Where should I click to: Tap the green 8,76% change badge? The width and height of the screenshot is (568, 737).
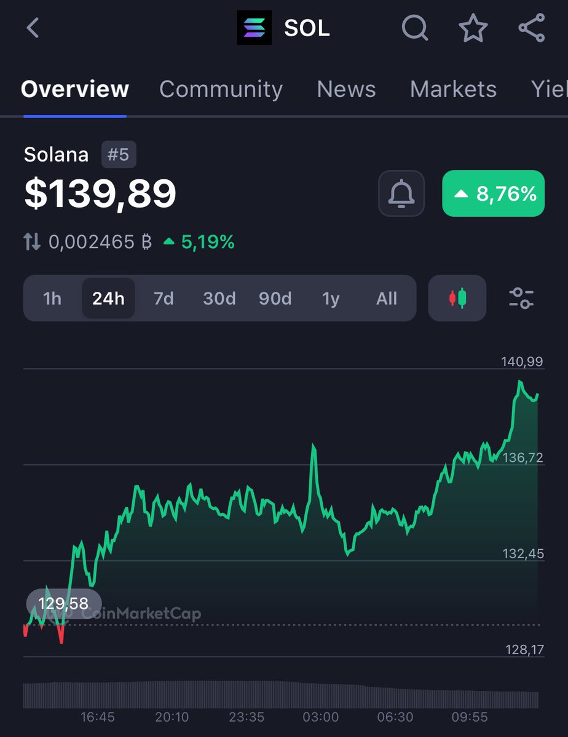point(493,193)
